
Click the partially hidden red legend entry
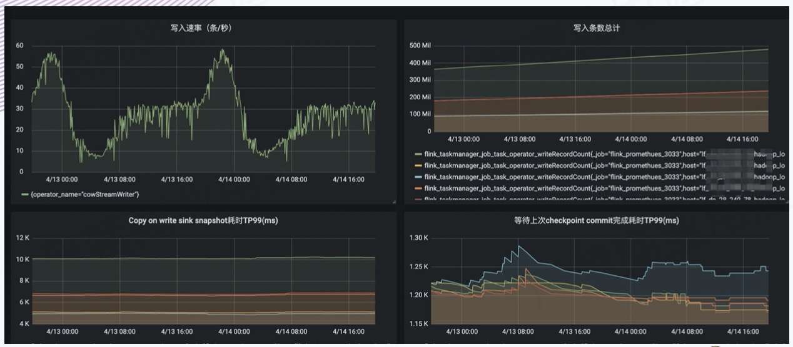coord(604,199)
